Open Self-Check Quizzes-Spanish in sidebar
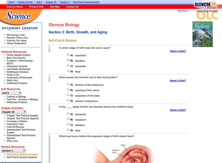This screenshot has width=222, height=163. 22,157
